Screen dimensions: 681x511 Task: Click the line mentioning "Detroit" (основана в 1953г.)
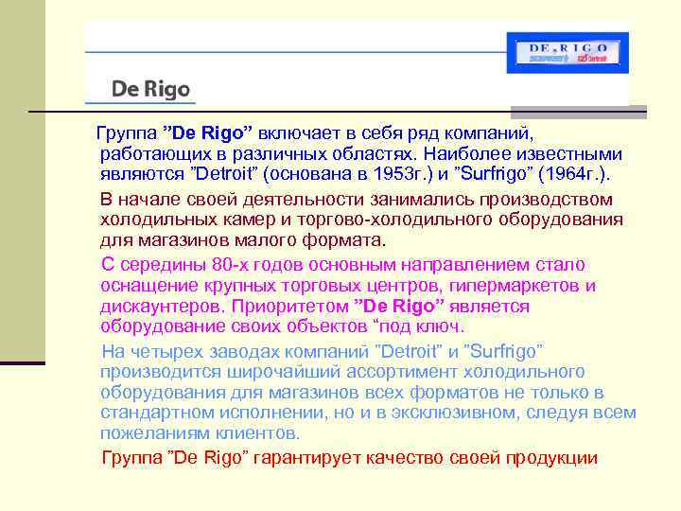coord(355,174)
